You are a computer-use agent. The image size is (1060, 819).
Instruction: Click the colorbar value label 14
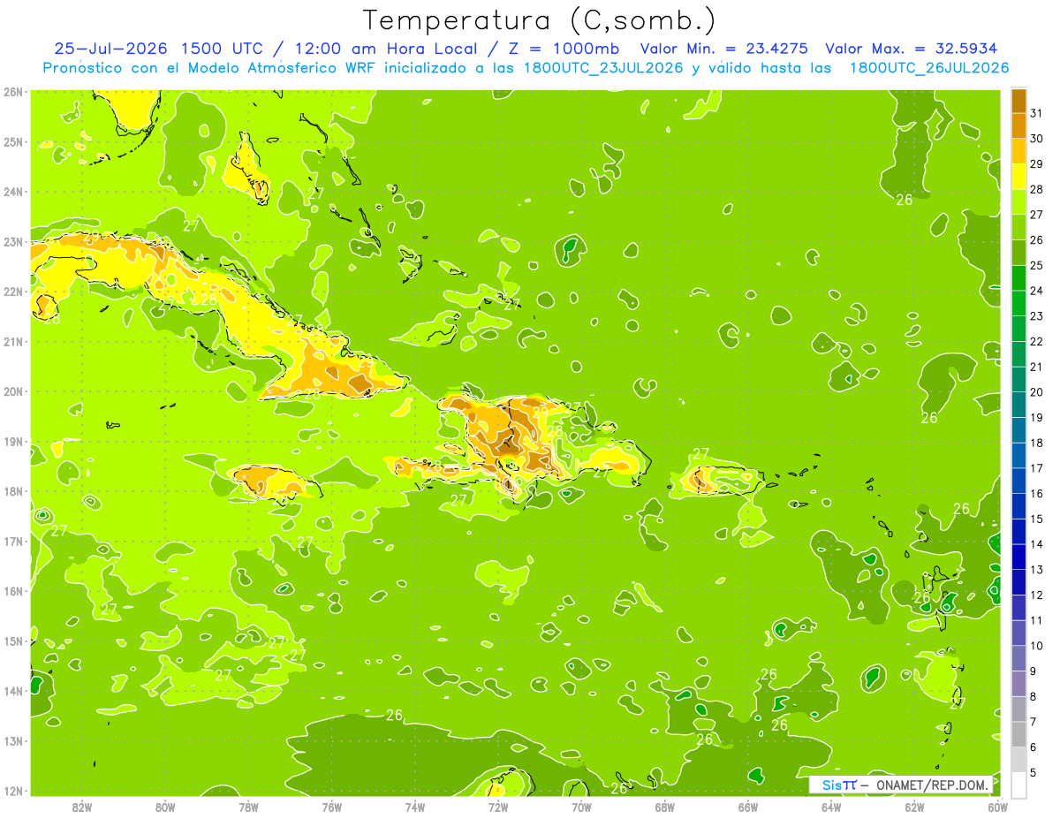1037,544
